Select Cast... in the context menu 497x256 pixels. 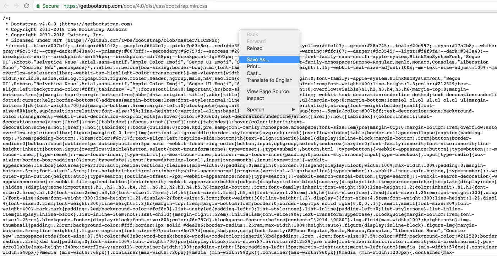(269, 73)
